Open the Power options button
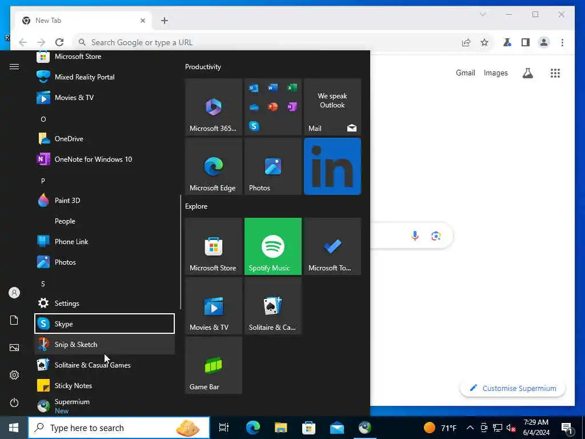The height and width of the screenshot is (439, 585). (14, 402)
